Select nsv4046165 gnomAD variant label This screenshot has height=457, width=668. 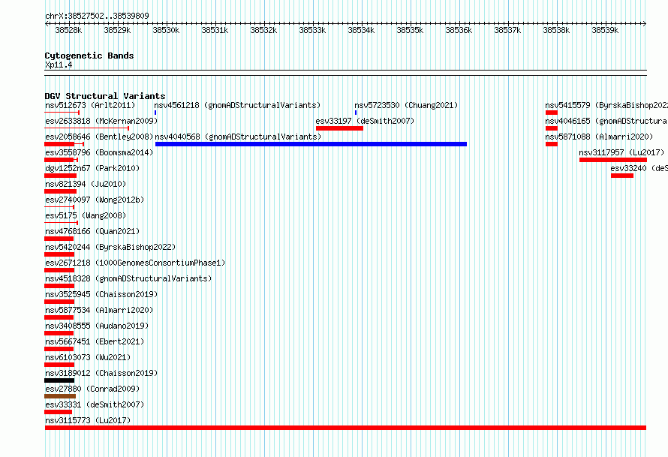[606, 121]
